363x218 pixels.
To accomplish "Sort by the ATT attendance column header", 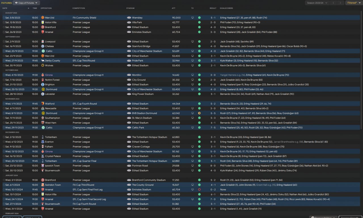I will (x=174, y=8).
